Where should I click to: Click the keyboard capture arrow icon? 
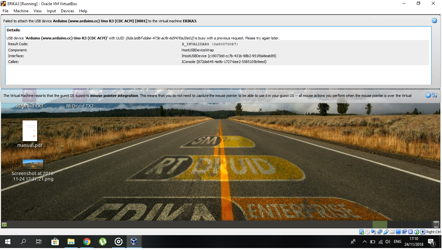click(423, 232)
